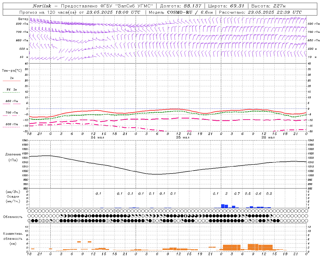
Task: Click the "Тем-ра(°C)" temperature label
Action: coord(12,71)
